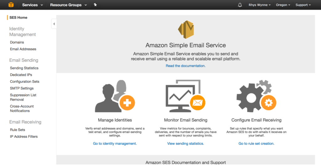The width and height of the screenshot is (321, 168).
Task: Click the Read the documentation link
Action: point(186,66)
